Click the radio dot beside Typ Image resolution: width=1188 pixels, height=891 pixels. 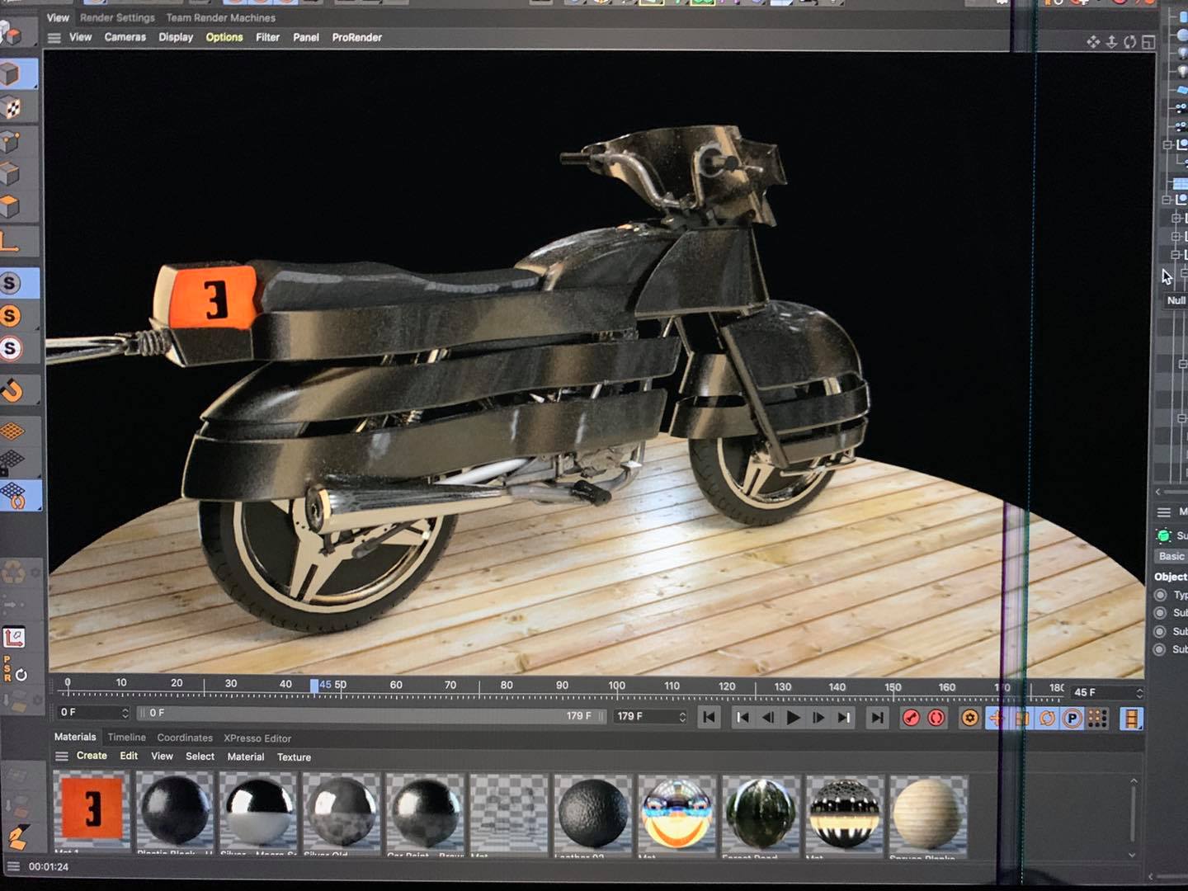pyautogui.click(x=1161, y=595)
